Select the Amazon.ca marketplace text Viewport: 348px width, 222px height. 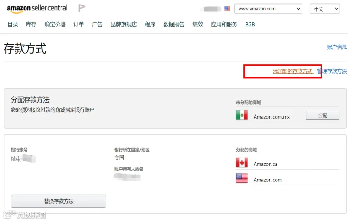[266, 164]
